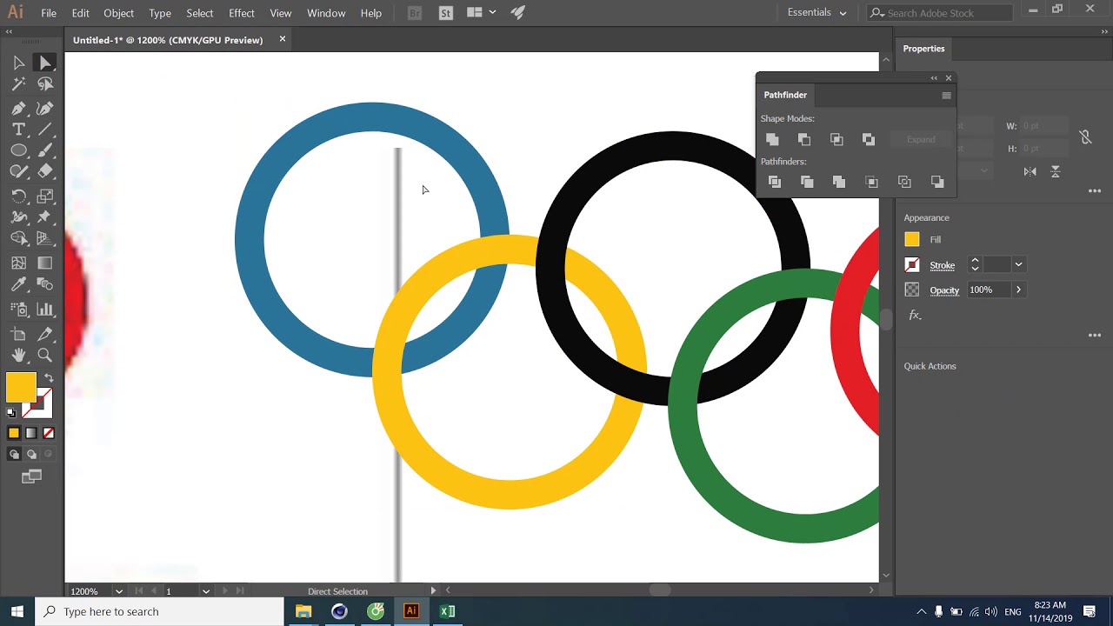Screen dimensions: 1113x626
Task: Select the Magic Wand tool
Action: 18,84
